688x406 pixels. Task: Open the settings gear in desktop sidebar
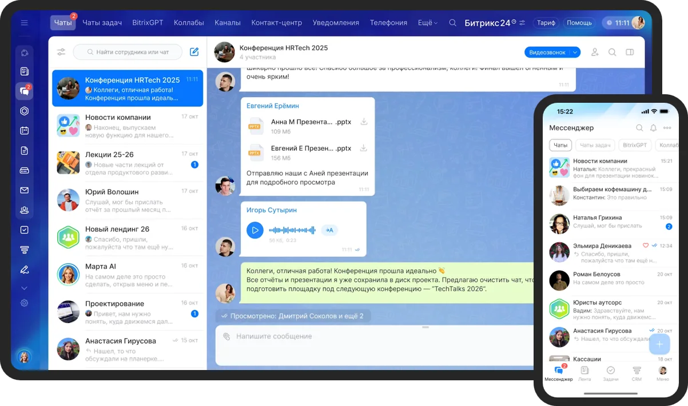tap(24, 303)
